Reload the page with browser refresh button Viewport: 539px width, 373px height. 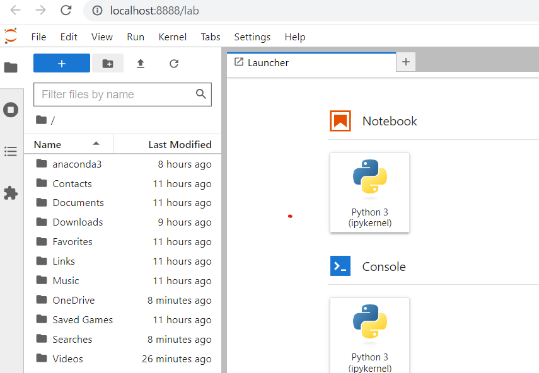[x=66, y=11]
